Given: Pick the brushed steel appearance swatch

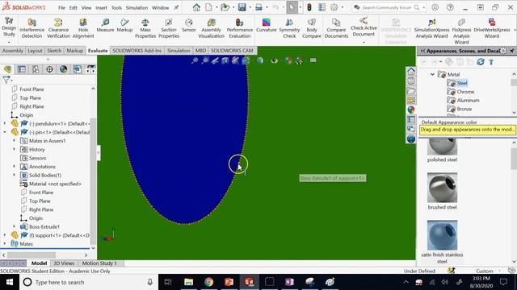Looking at the screenshot, I should (442, 188).
